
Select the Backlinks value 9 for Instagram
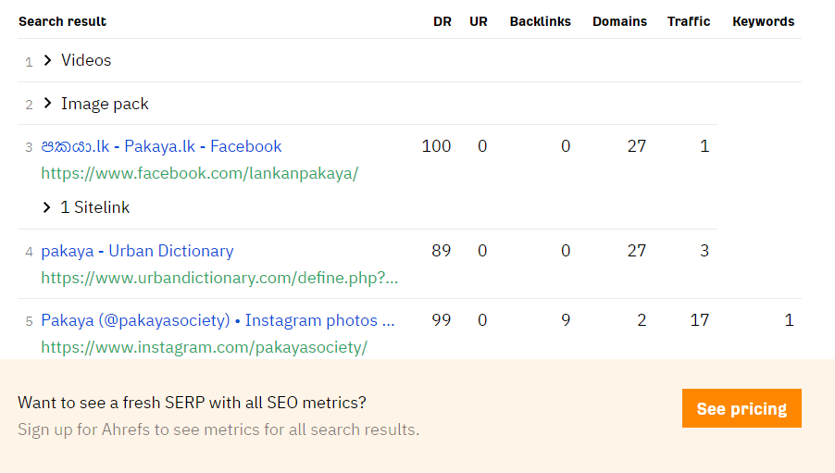[x=566, y=319]
